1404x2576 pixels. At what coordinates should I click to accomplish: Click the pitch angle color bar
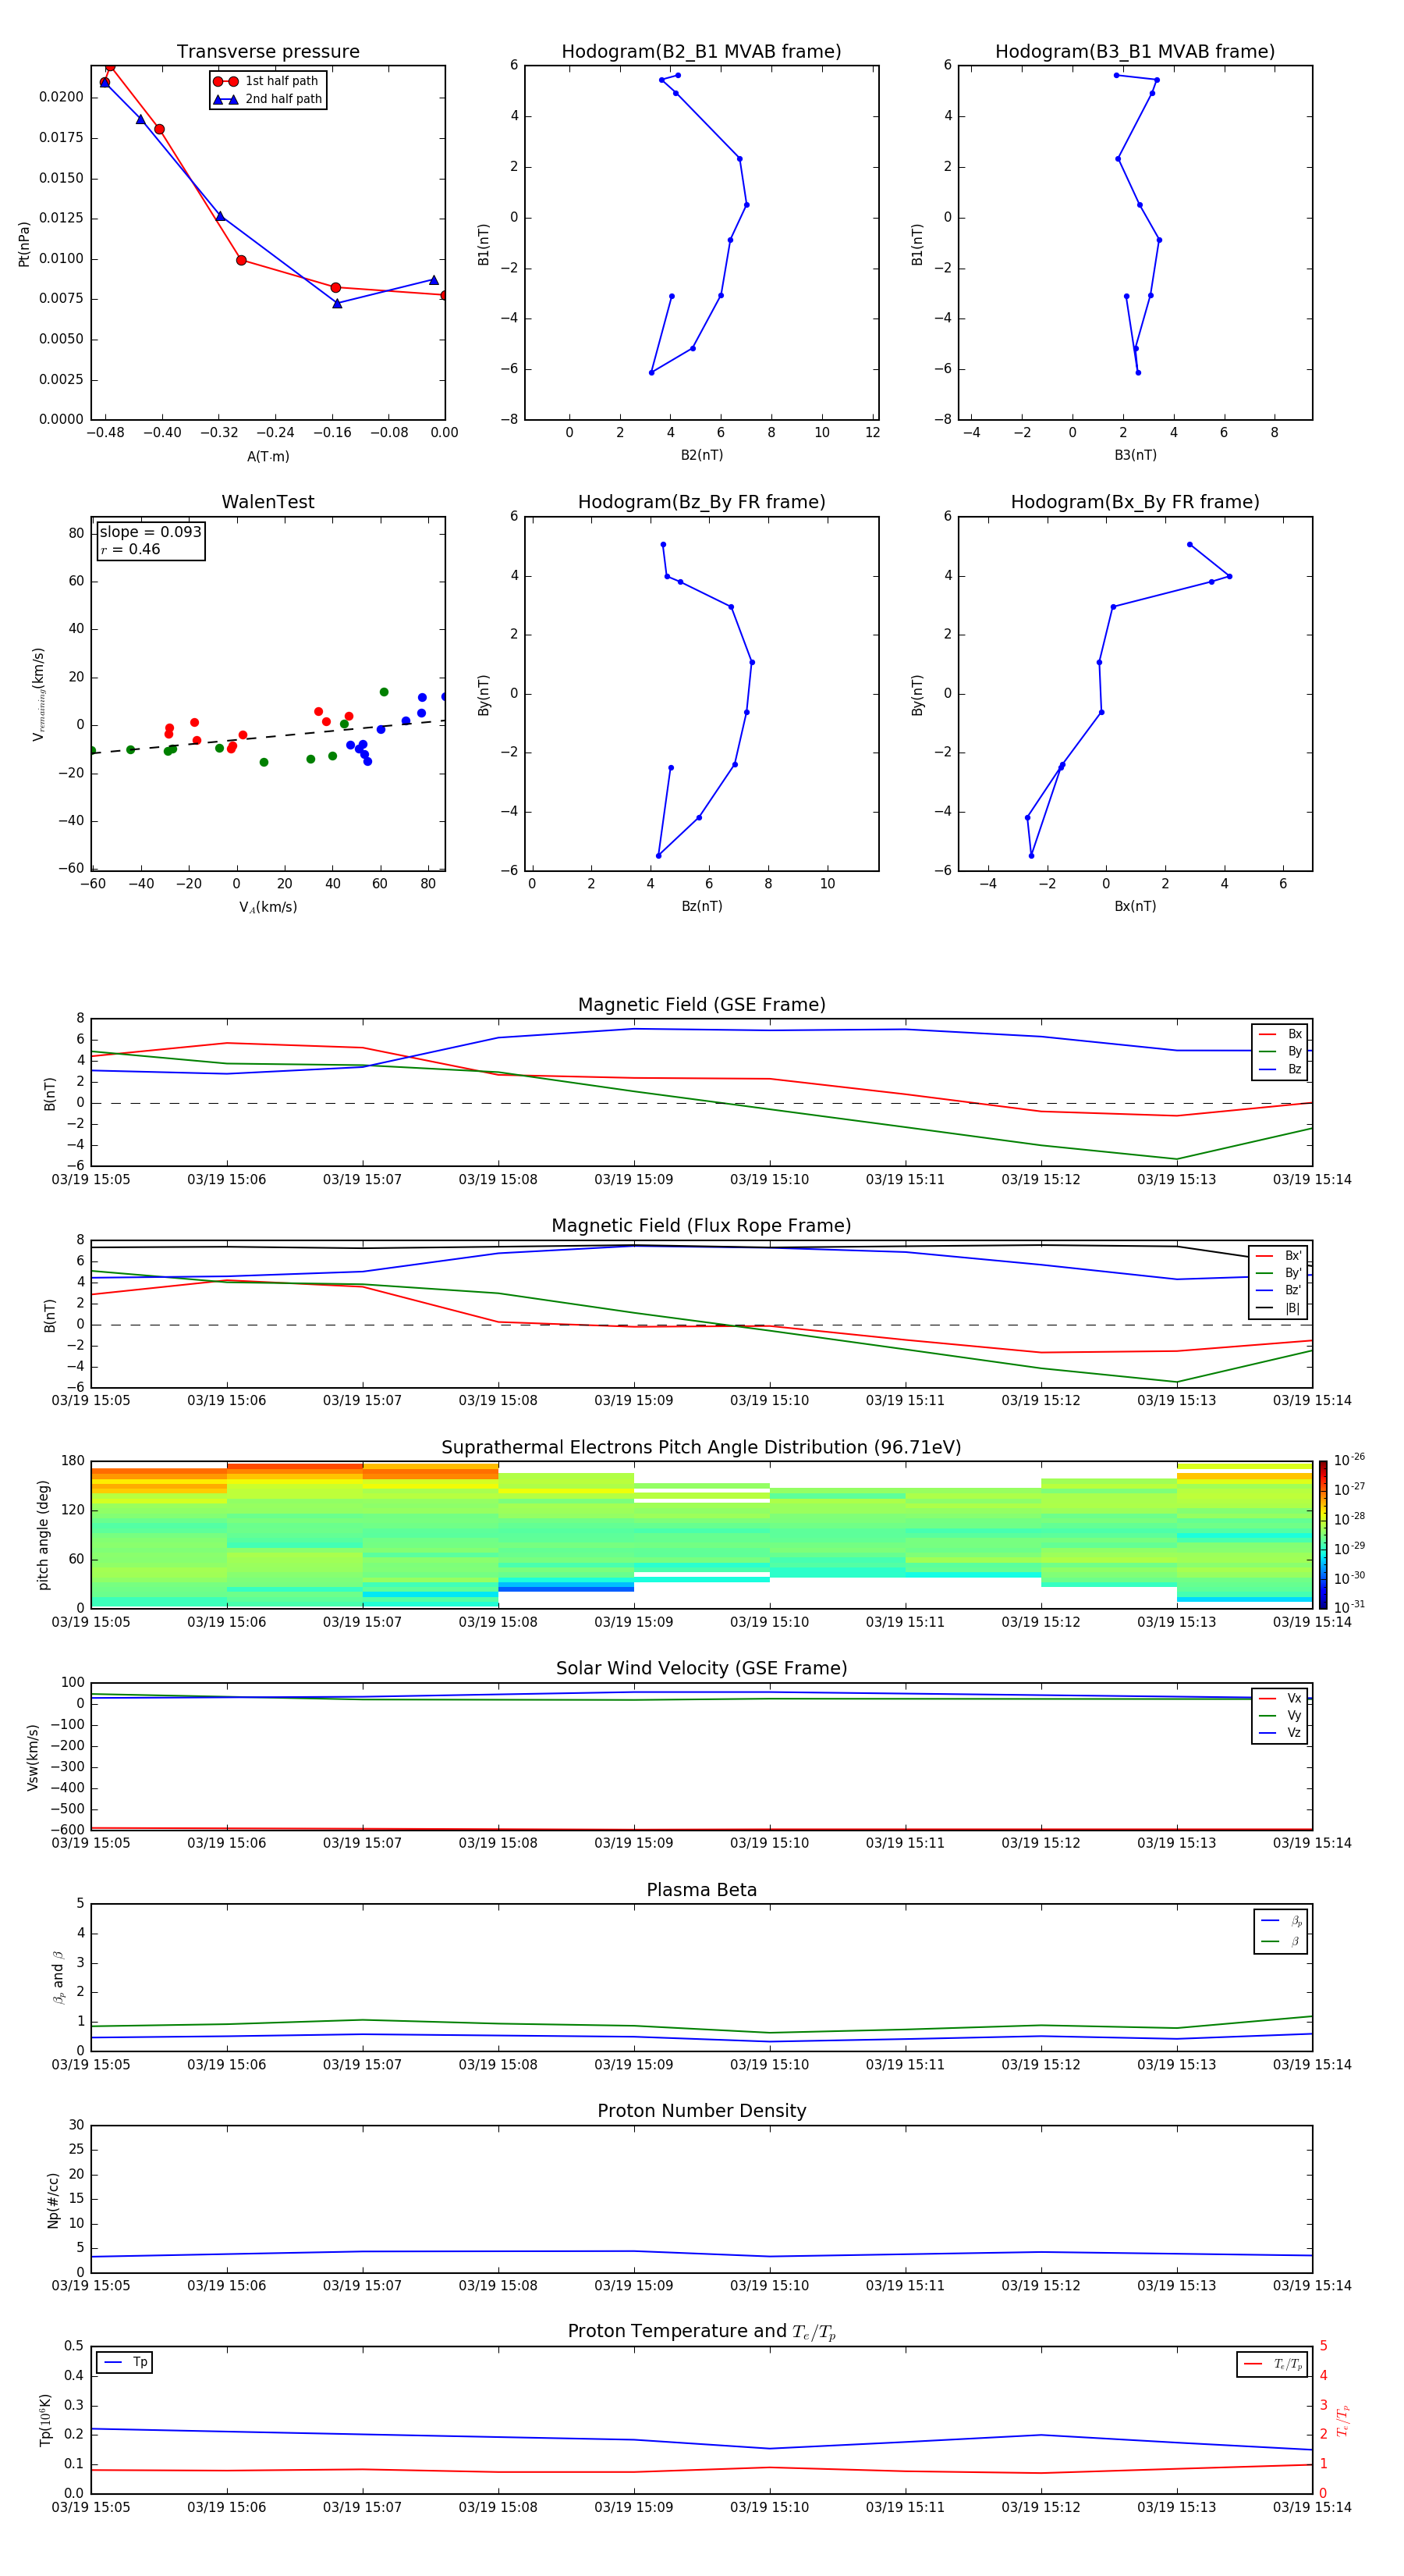(1323, 1534)
